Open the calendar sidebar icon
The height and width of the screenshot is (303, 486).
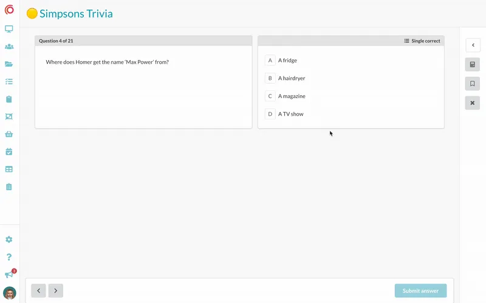[x=9, y=152]
